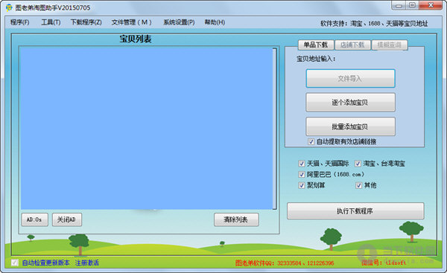Click the 逐个添加宝贝 button

click(350, 102)
